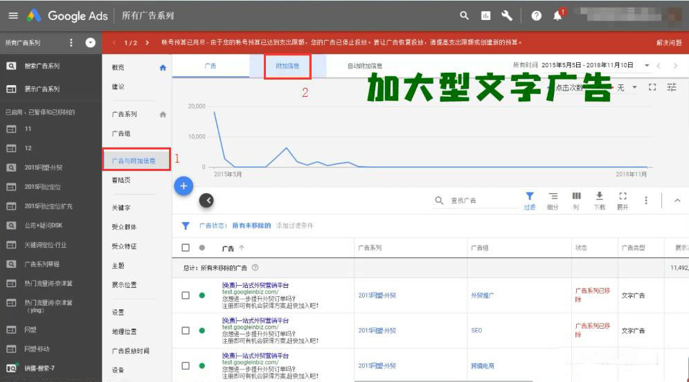Open the date range dropdown arrow
Image resolution: width=689 pixels, height=382 pixels.
647,66
